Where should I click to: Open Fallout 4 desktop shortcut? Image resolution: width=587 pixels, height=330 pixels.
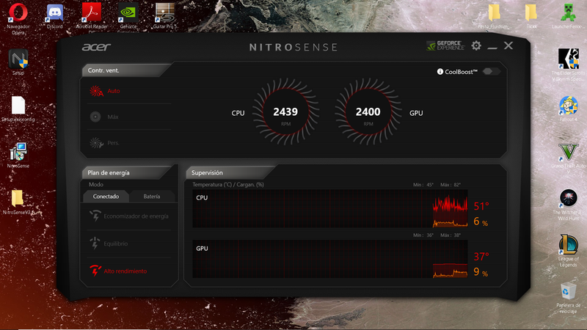(x=568, y=109)
